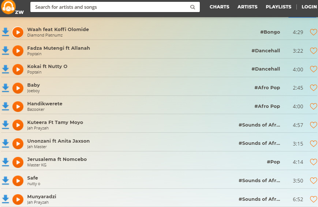Play Kuteera Ft Tamy Moyo
The image size is (318, 207).
18,125
